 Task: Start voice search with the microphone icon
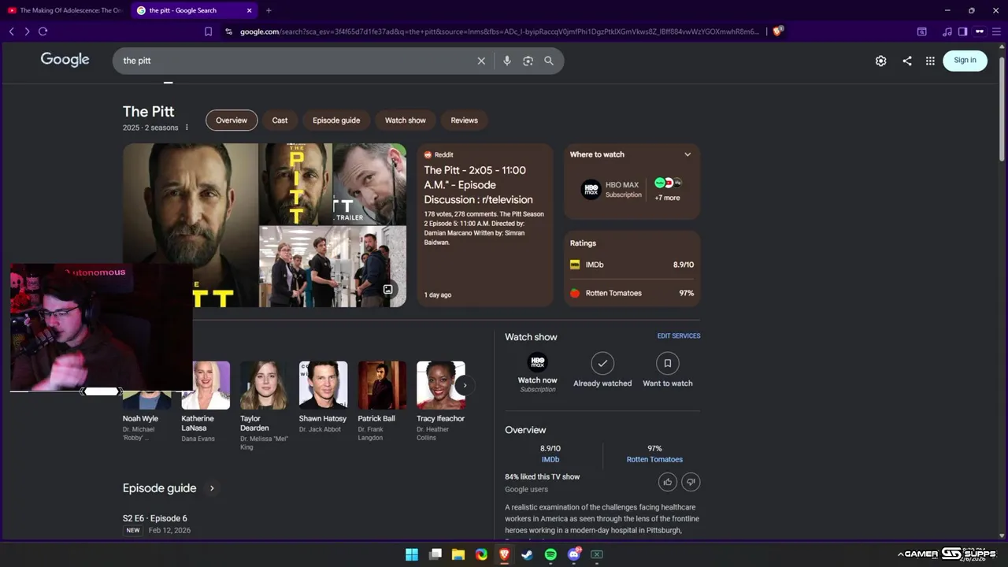(x=506, y=61)
